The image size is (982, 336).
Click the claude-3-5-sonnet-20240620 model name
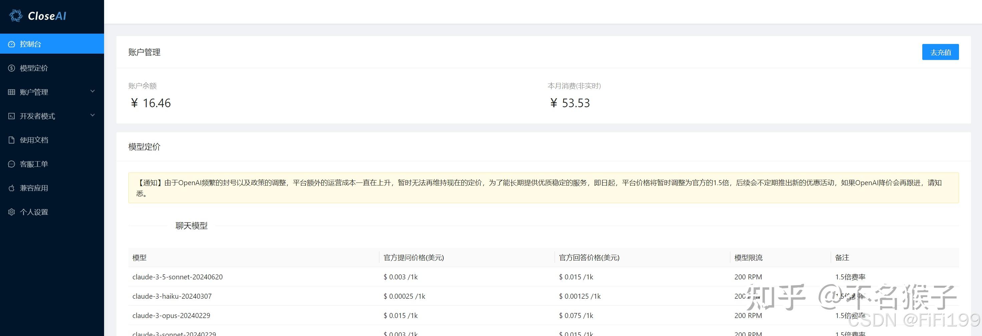click(177, 277)
